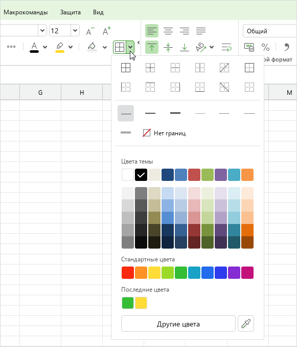Screen dimensions: 297x347
Task: Open the Вид menu
Action: click(98, 12)
